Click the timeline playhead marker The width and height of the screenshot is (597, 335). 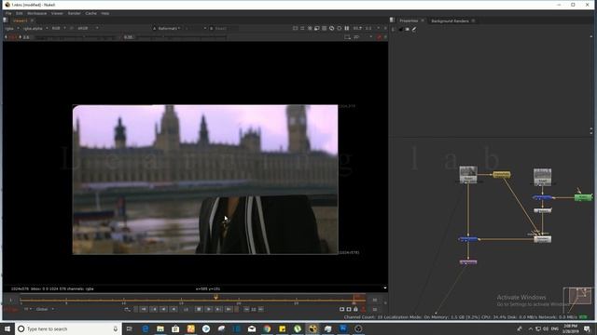(215, 297)
